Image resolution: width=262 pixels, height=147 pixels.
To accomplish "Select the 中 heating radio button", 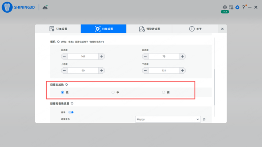I will point(113,92).
